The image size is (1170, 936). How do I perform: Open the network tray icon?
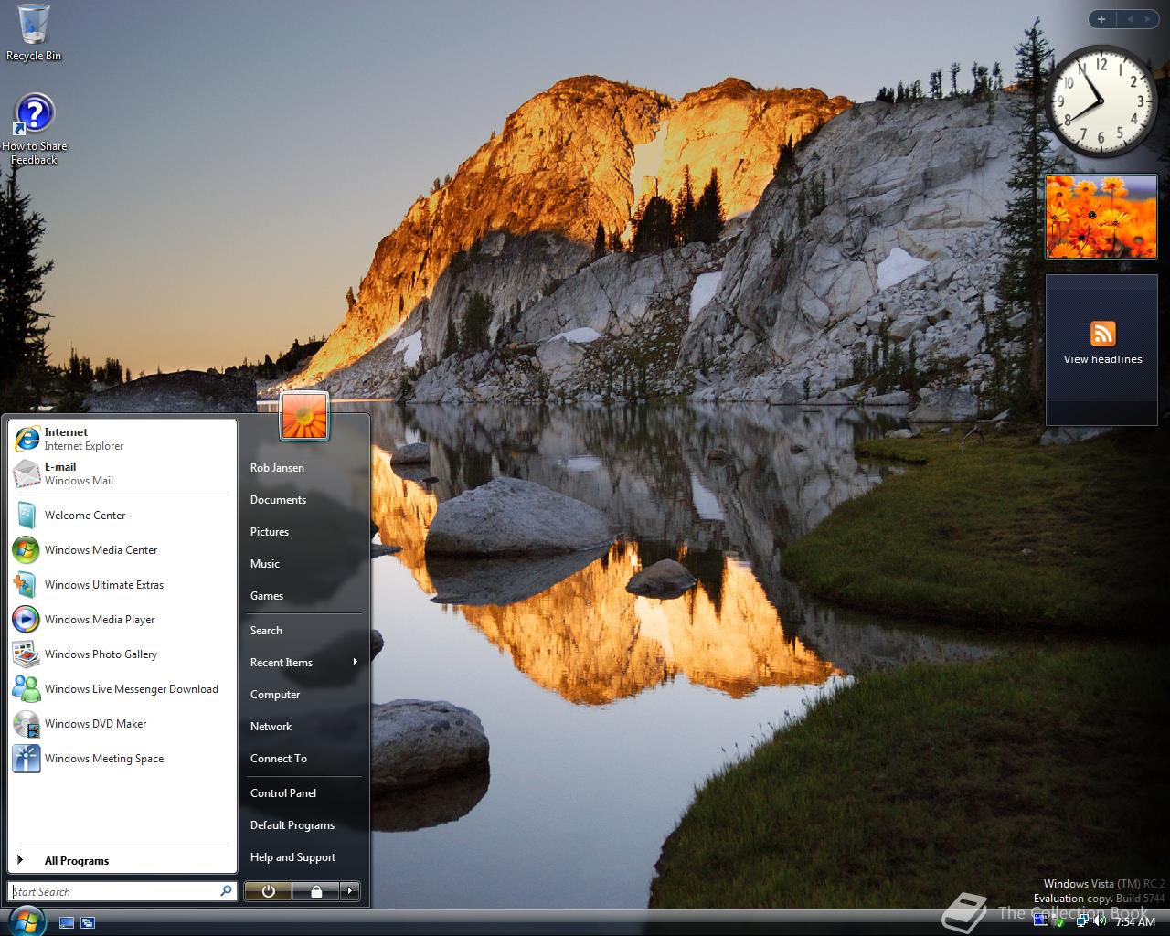pos(1082,921)
